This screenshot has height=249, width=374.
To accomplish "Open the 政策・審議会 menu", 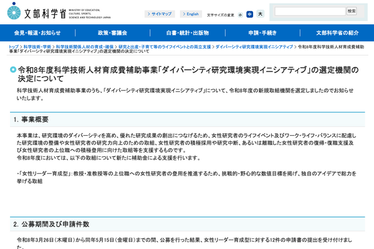I will (x=112, y=33).
